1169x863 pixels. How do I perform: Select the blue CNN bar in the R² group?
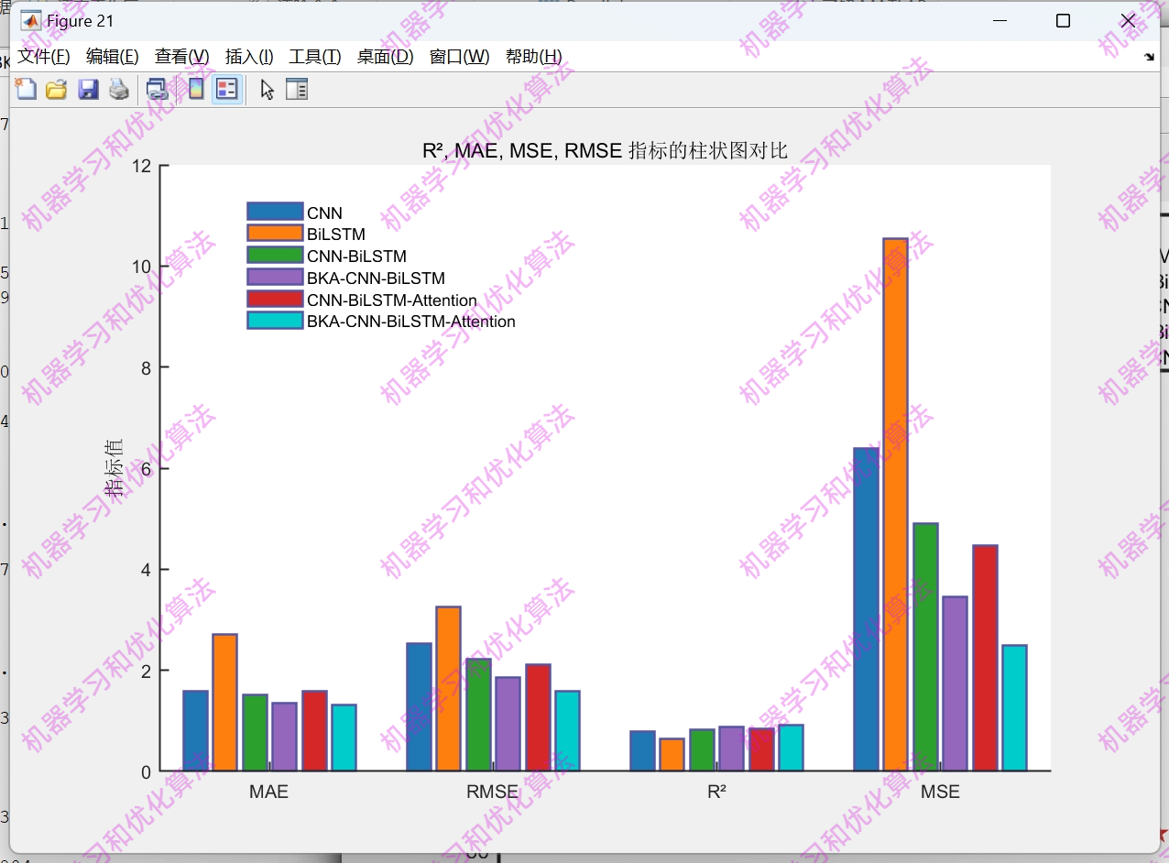[x=642, y=751]
